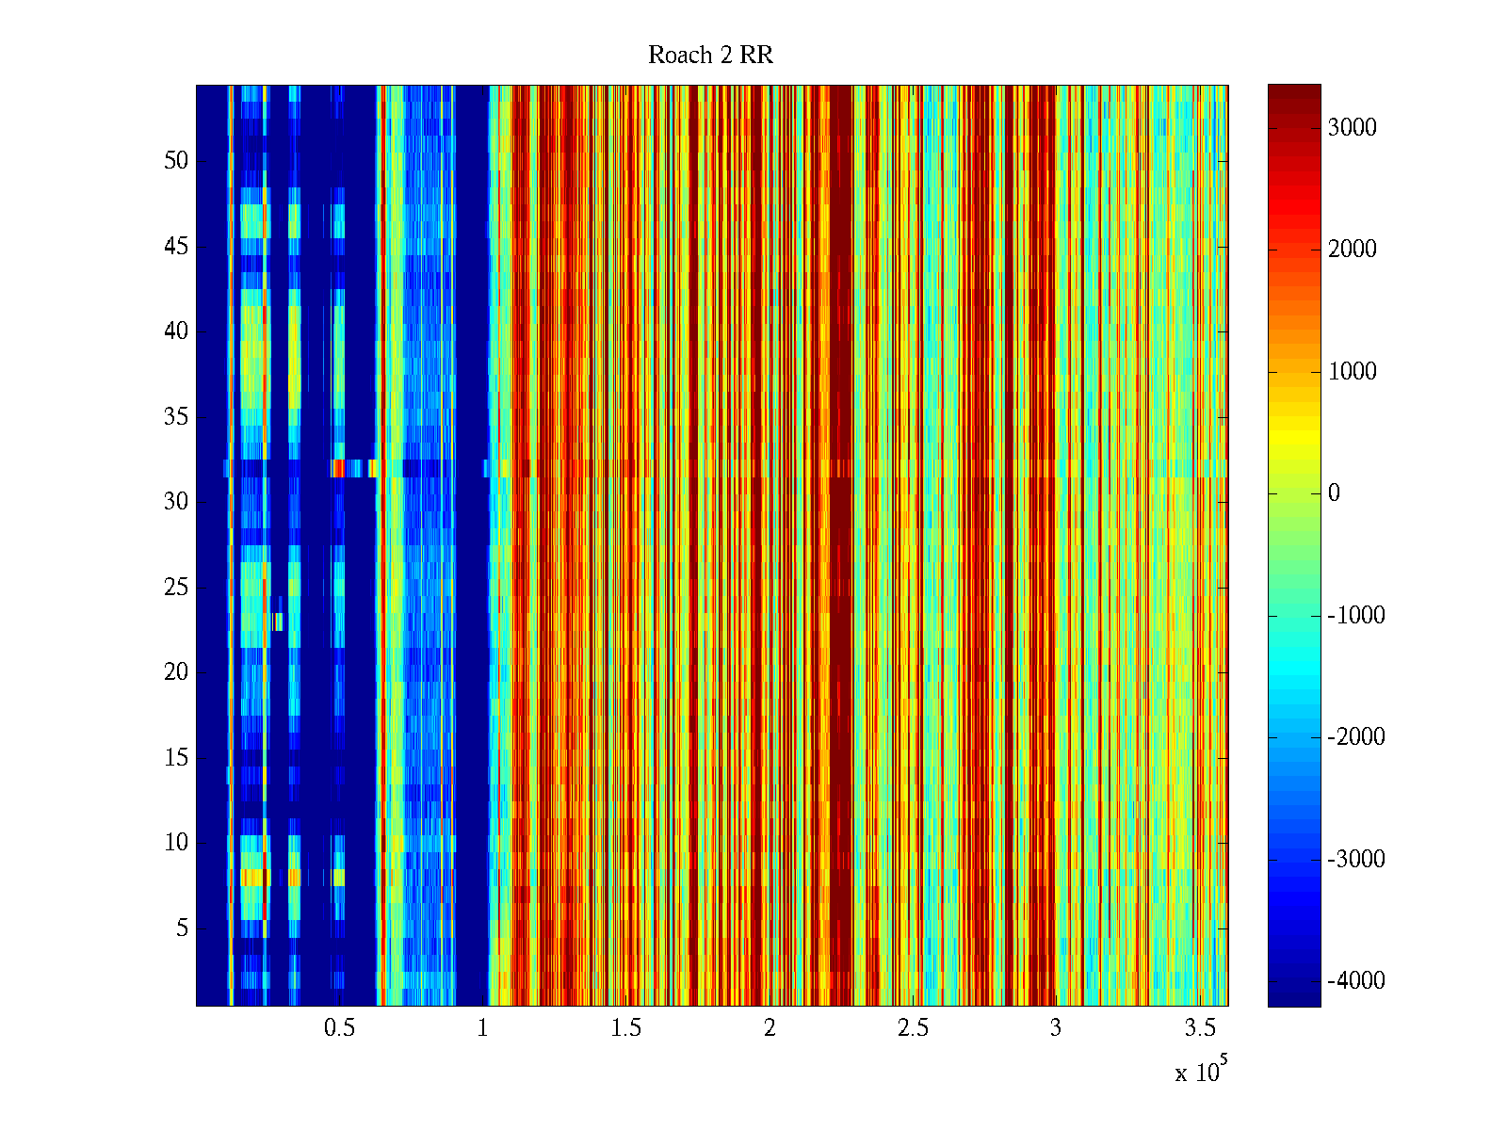The image size is (1507, 1130).
Task: Select the colorbar label 0
Action: (x=1334, y=493)
